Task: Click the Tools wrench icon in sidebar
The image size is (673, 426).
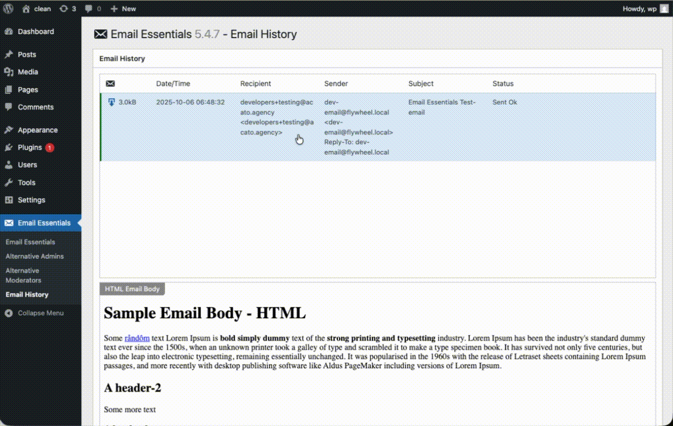Action: (8, 182)
